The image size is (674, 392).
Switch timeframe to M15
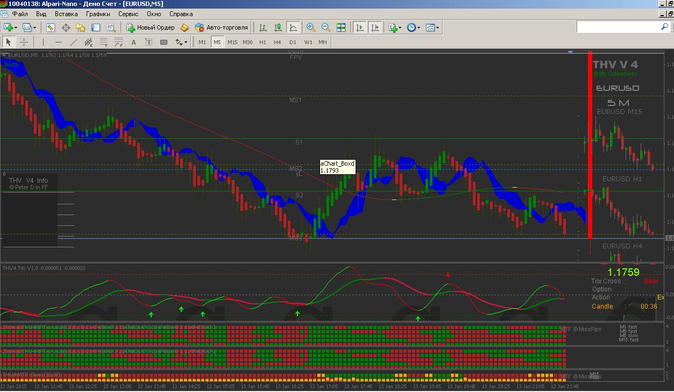coord(232,42)
